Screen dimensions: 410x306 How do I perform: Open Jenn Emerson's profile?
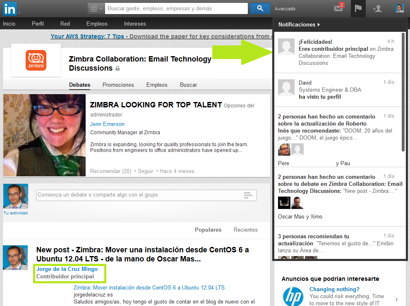click(107, 124)
